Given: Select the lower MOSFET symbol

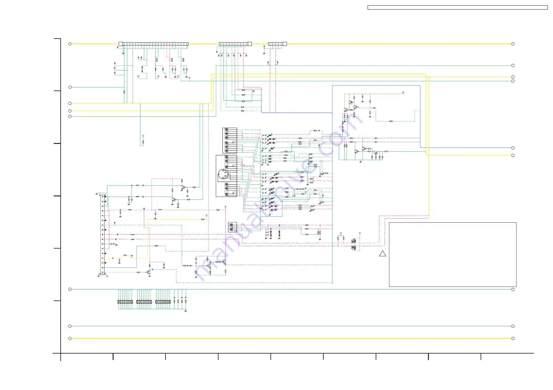Looking at the screenshot, I should tap(354, 248).
